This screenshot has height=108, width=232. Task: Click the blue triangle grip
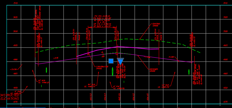coord(121,61)
